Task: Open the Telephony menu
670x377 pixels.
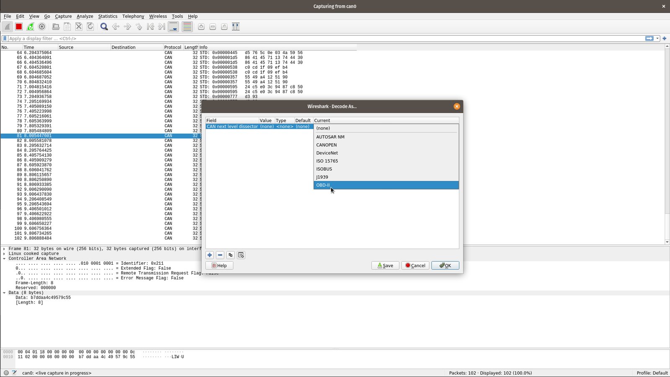Action: (133, 16)
